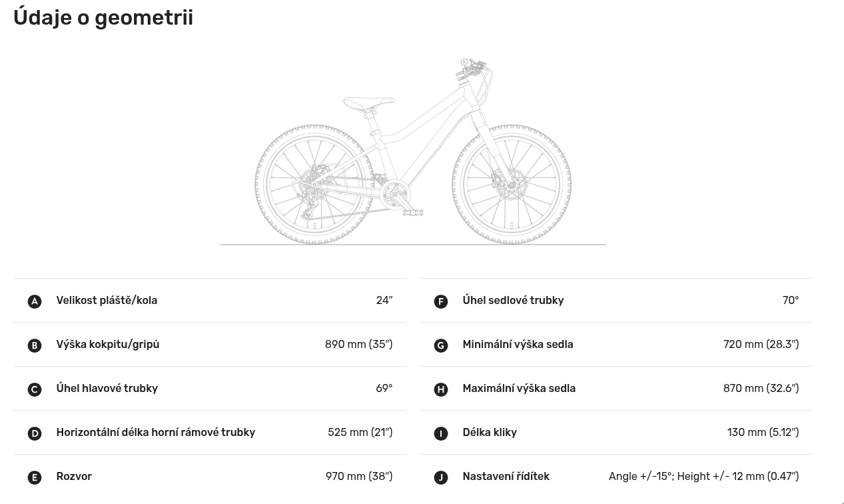Click the letter F marker icon
844x504 pixels.
[x=441, y=301]
